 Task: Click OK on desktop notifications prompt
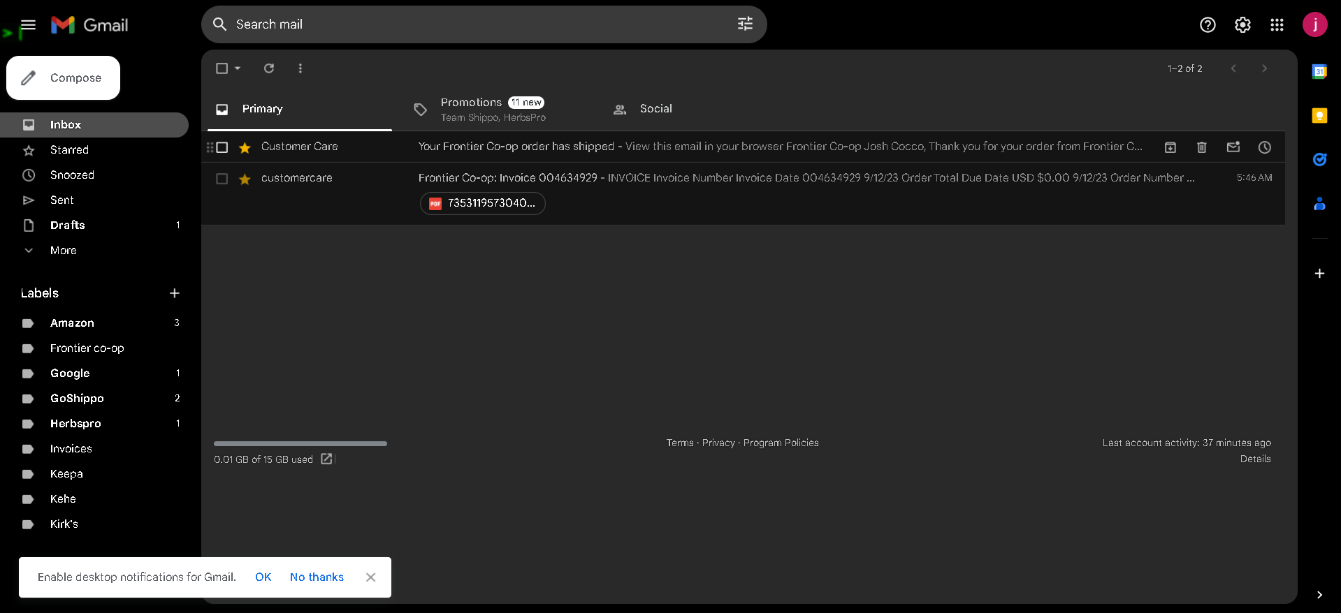(x=263, y=577)
